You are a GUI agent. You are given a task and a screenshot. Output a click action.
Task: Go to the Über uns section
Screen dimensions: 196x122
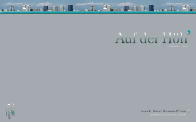158,111
